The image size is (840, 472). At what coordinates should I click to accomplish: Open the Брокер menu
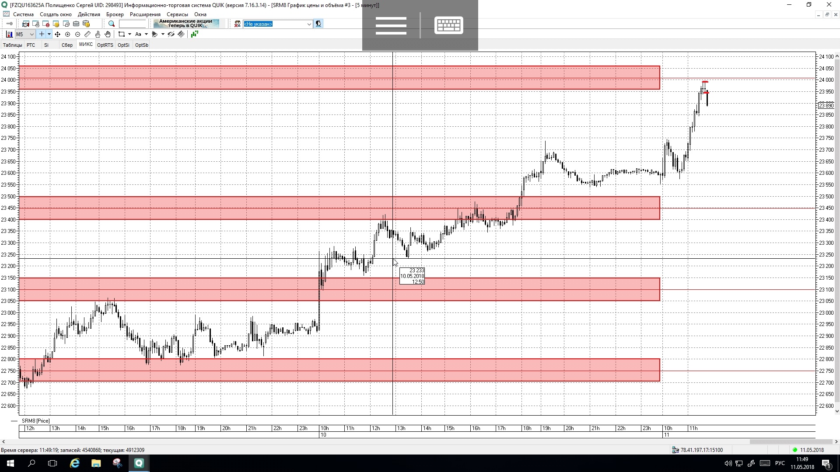tap(115, 14)
